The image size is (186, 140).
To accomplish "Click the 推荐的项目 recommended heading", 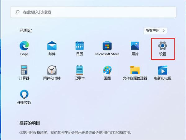I will [29, 123].
